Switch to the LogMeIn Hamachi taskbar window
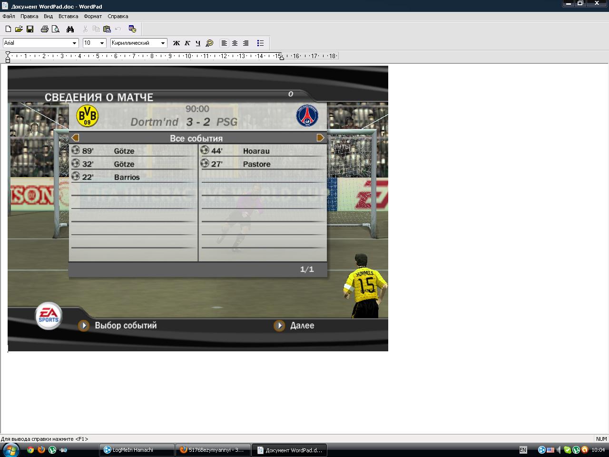Screen dimensions: 609x457 (x=137, y=450)
